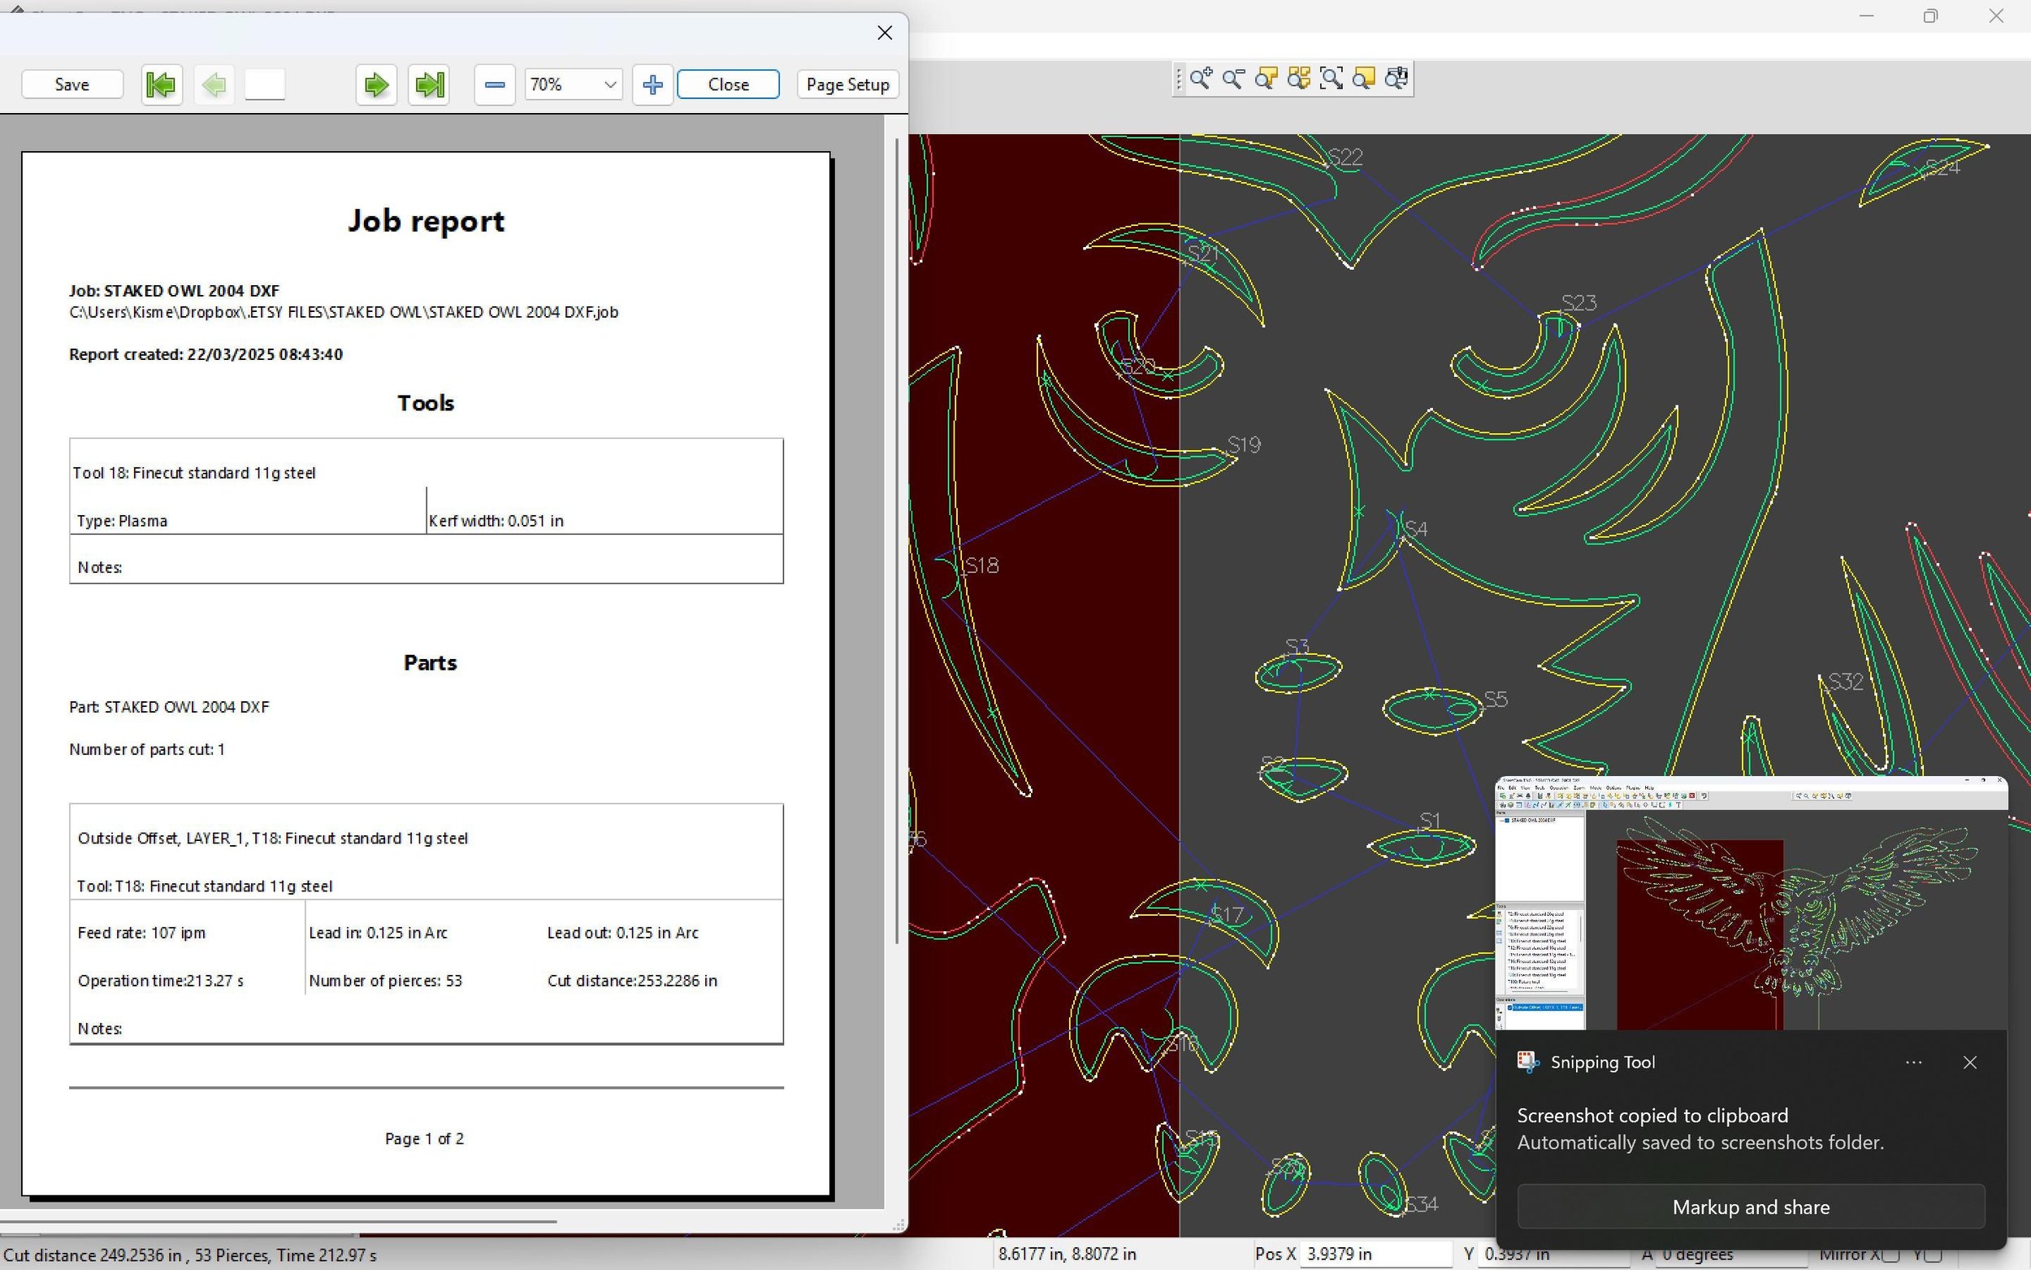Click the Pos X field showing 3.9379 in

pyautogui.click(x=1375, y=1254)
